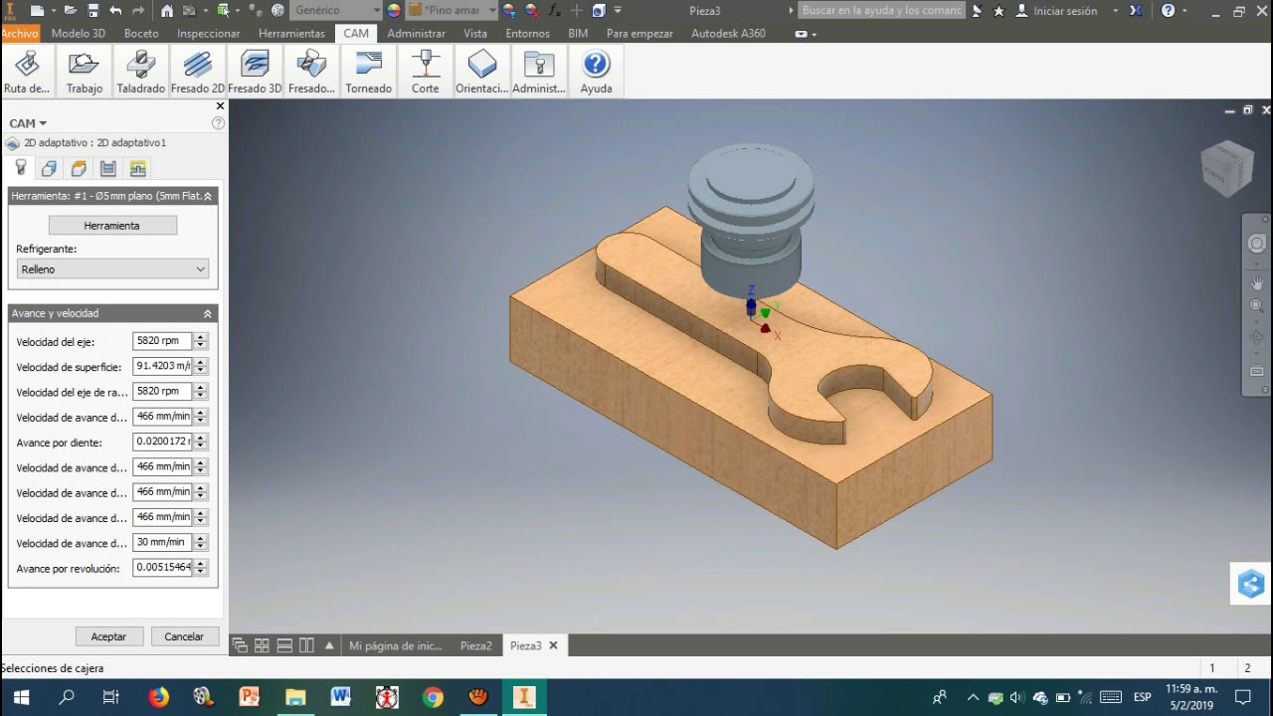Open the Mi página de inicio tab
The image size is (1273, 716).
(396, 645)
